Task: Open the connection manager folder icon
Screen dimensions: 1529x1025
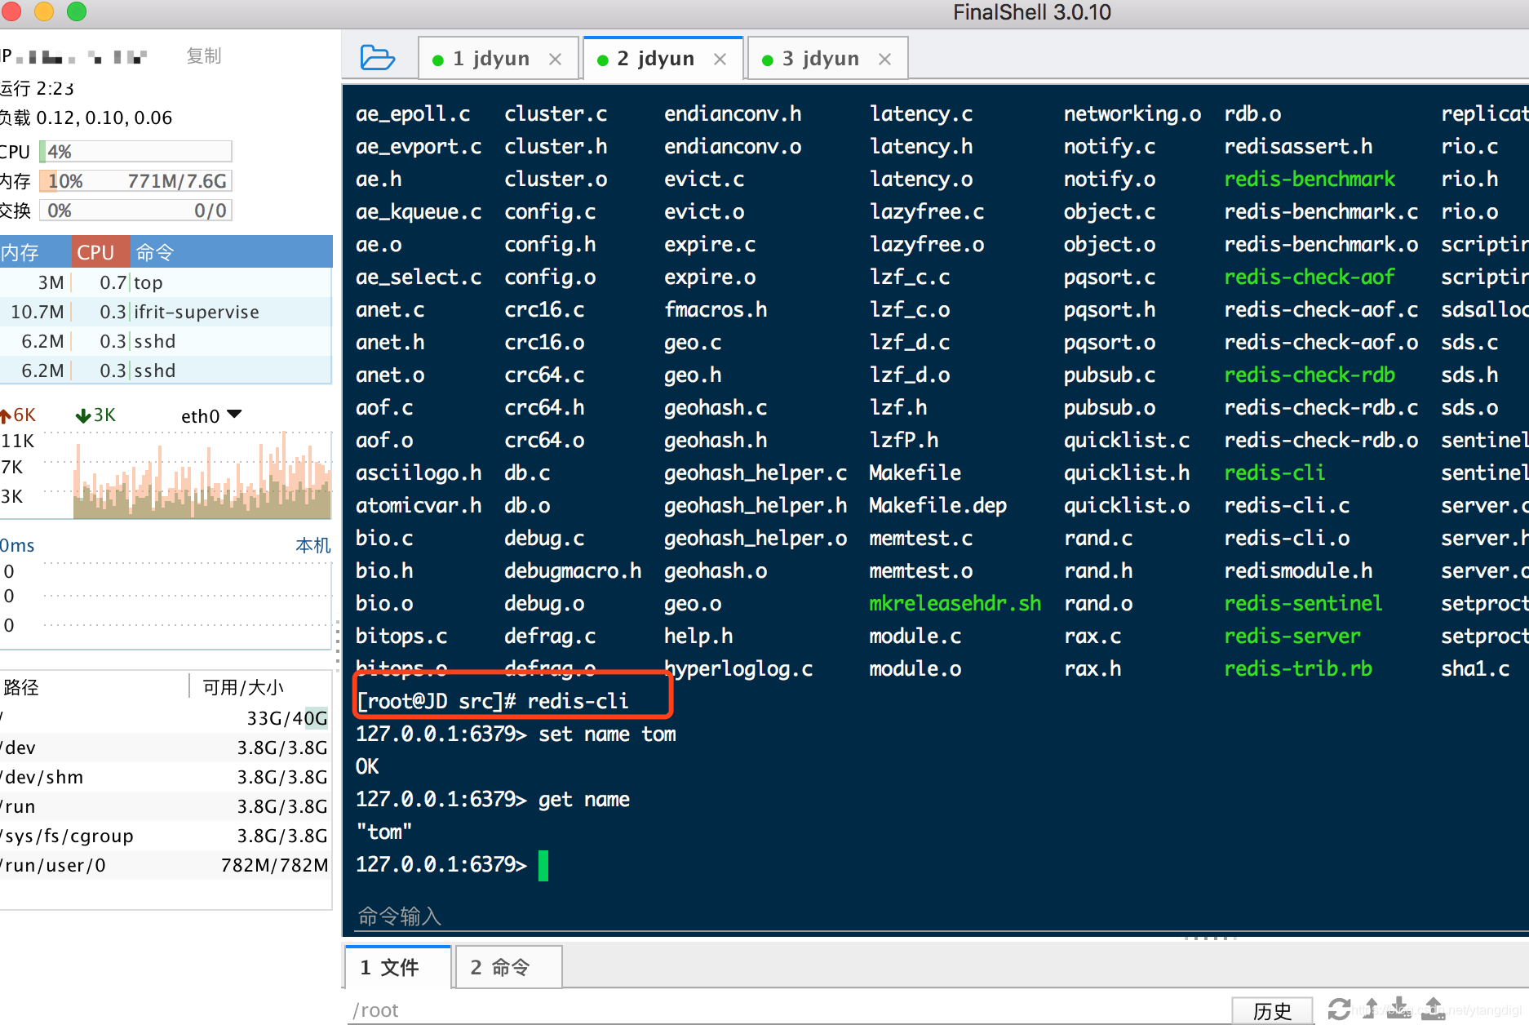Action: point(377,58)
